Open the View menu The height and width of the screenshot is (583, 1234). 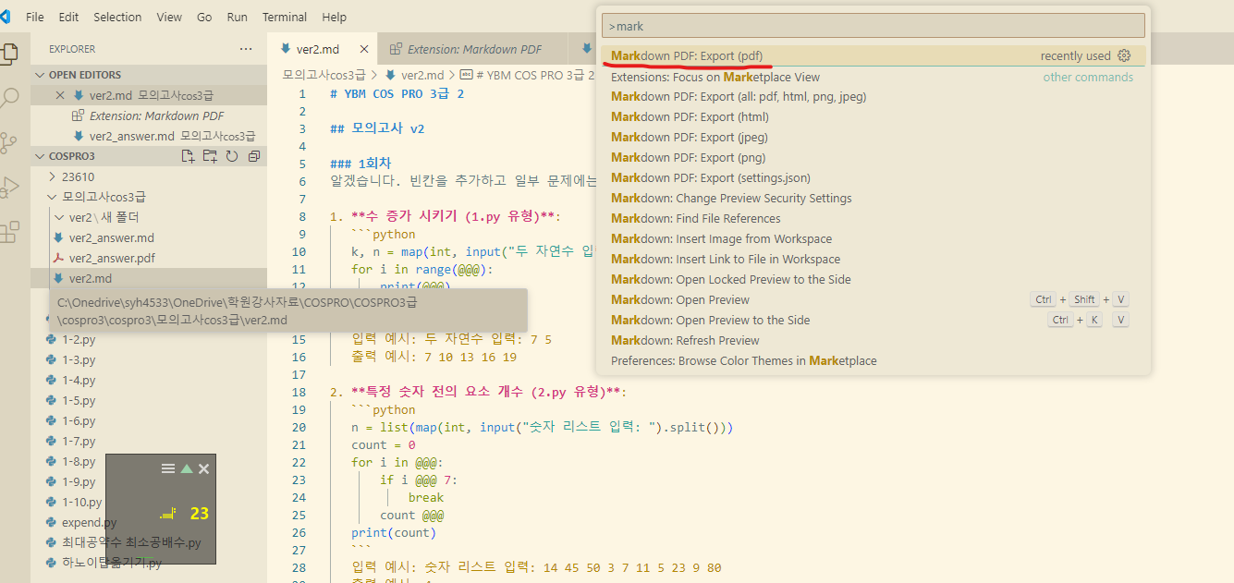(169, 17)
